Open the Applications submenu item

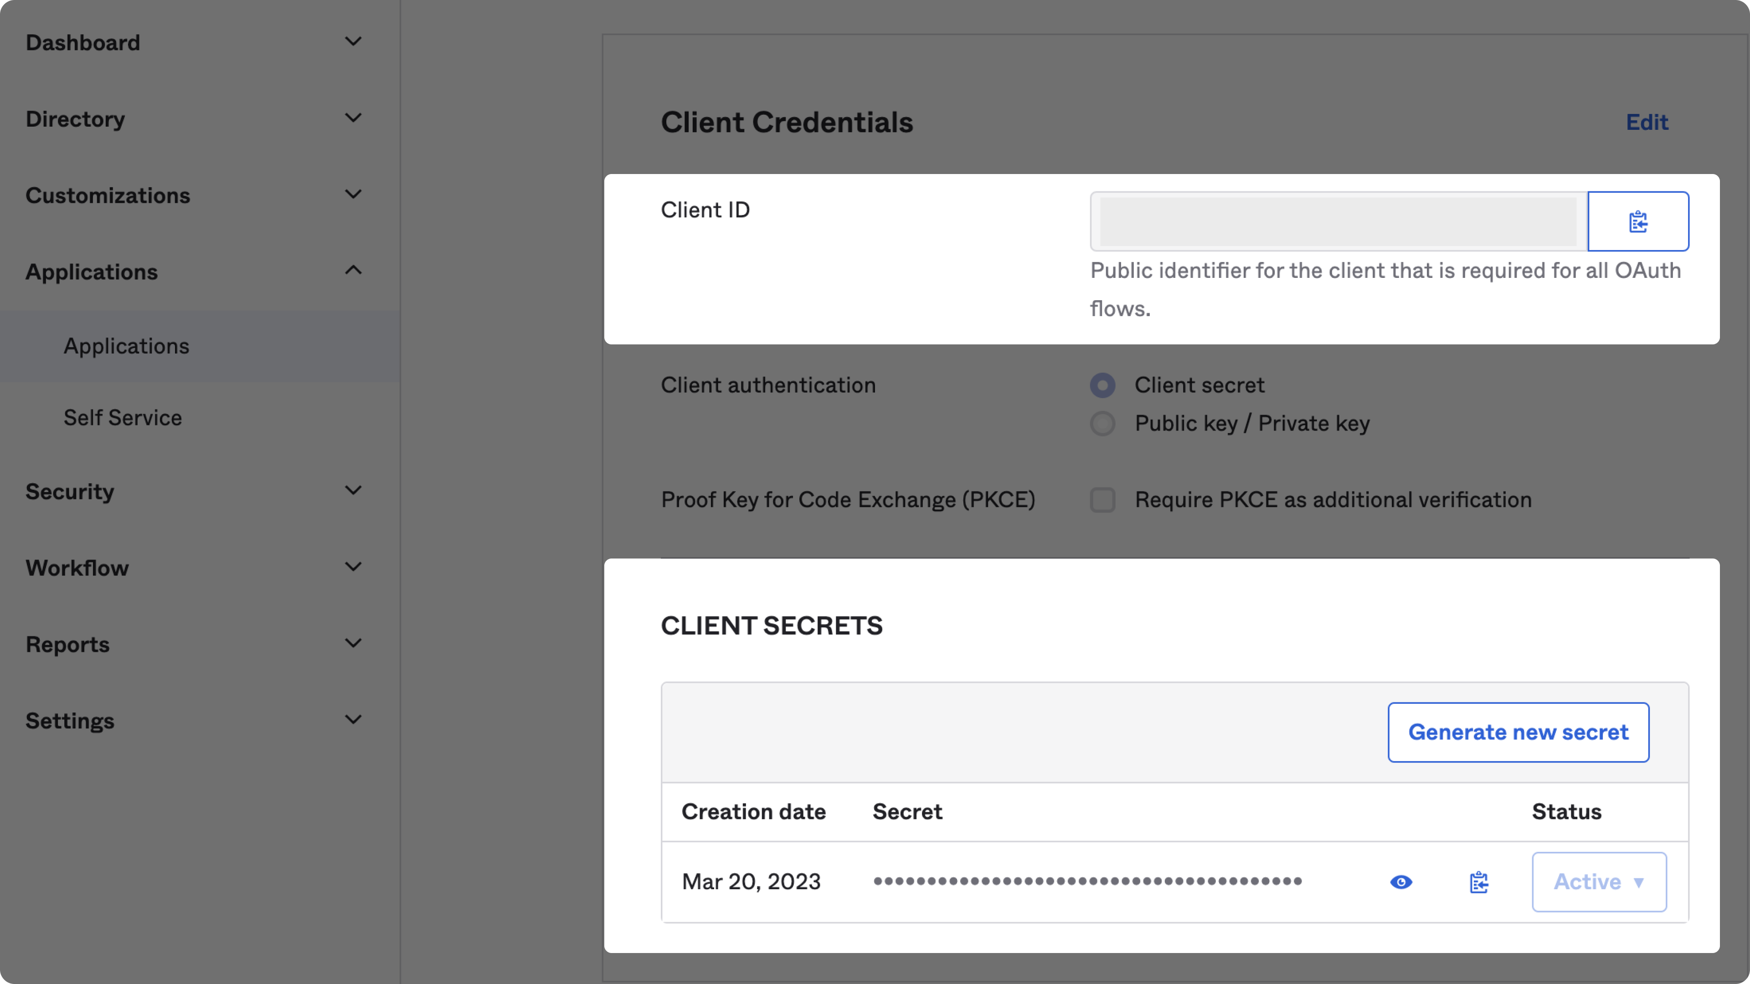[x=126, y=346]
